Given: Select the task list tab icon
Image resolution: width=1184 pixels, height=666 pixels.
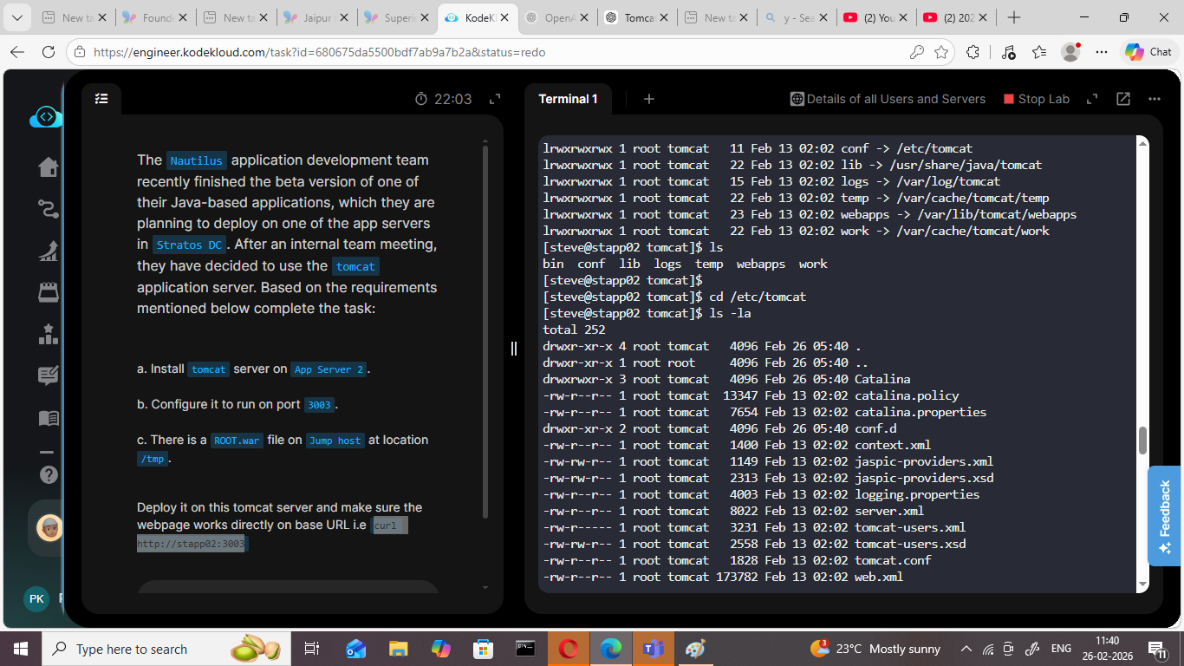Looking at the screenshot, I should tap(101, 99).
